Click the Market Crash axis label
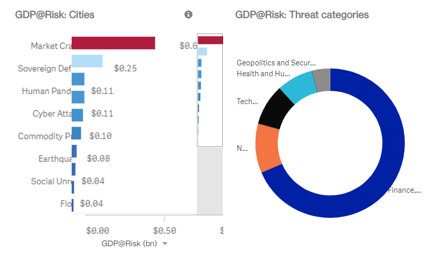 [51, 46]
